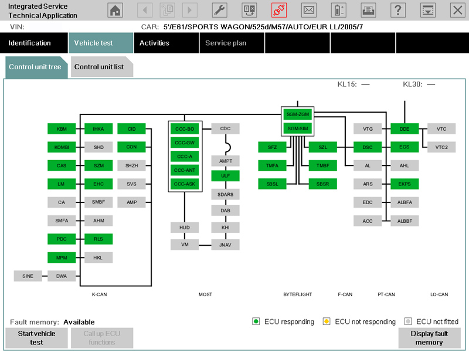Click the grey SHD unit box

coord(98,147)
